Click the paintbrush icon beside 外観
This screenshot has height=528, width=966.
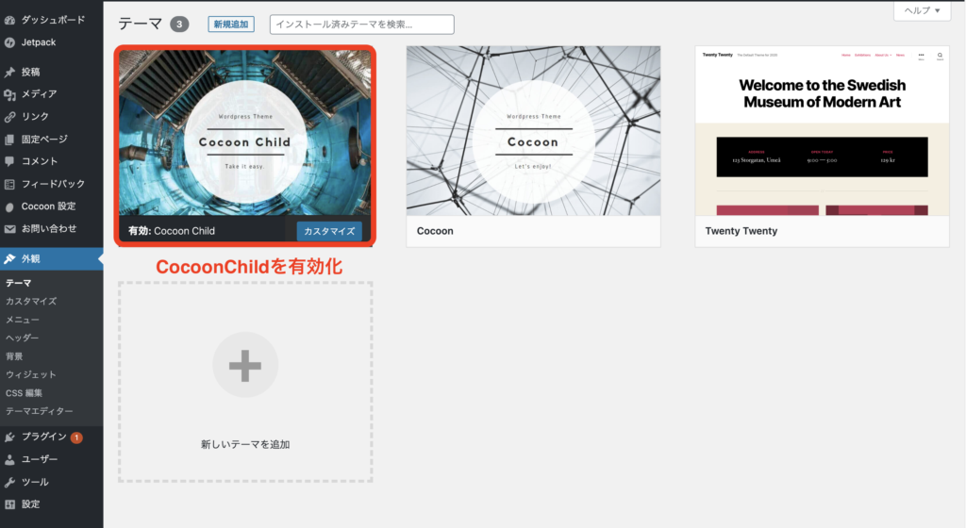coord(9,259)
